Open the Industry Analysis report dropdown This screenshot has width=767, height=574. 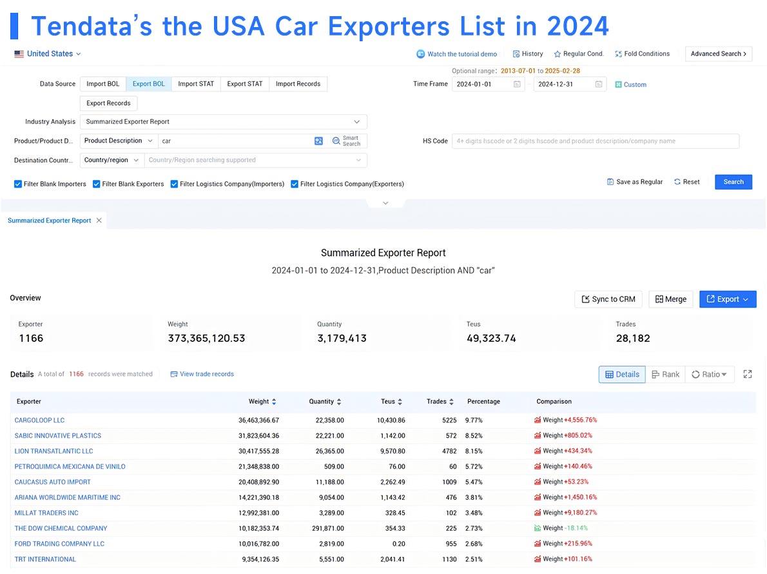[x=224, y=122]
